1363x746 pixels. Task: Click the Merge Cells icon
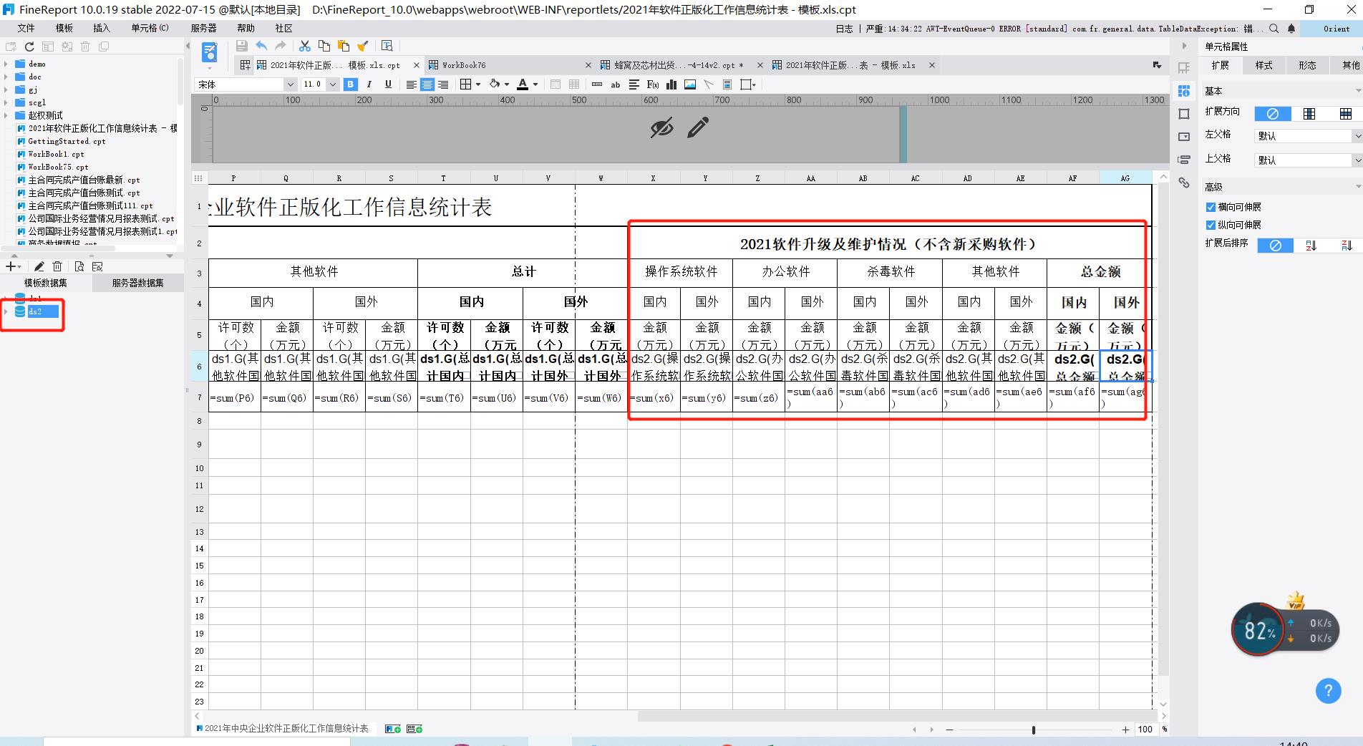pyautogui.click(x=556, y=84)
